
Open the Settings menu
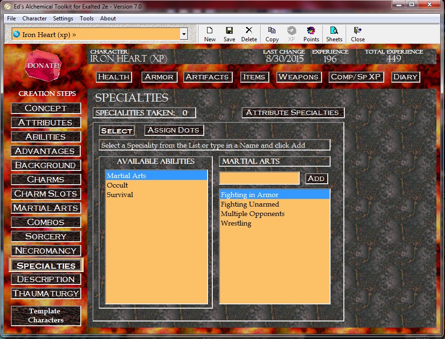click(x=63, y=19)
